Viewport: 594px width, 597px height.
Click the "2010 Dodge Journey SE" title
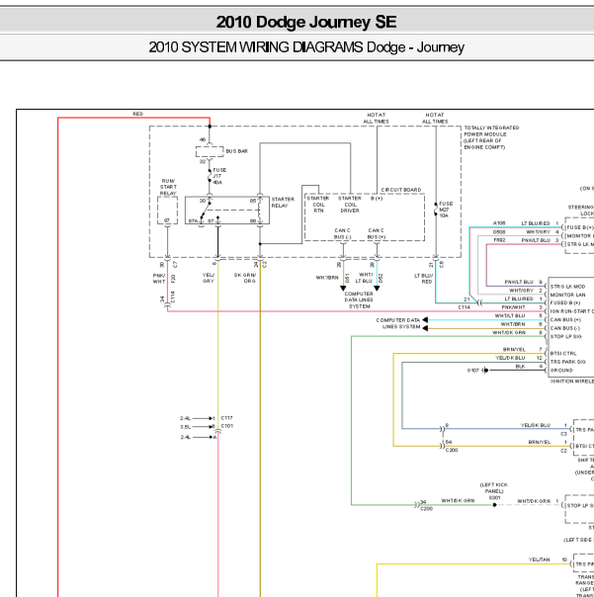click(306, 22)
